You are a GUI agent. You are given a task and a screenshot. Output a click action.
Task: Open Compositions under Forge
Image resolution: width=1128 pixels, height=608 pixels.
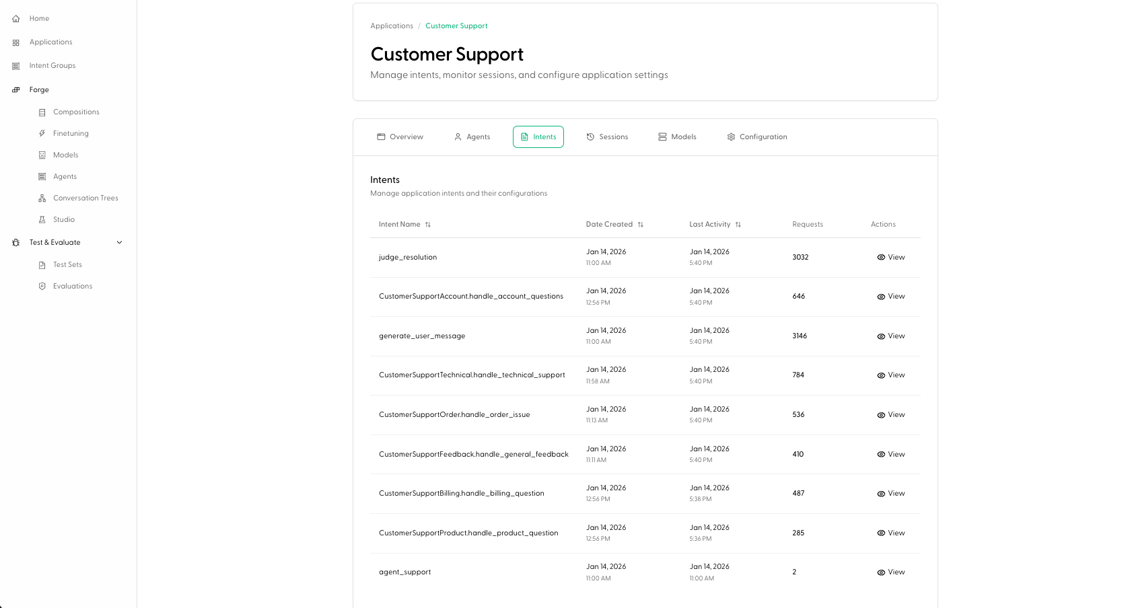[76, 112]
